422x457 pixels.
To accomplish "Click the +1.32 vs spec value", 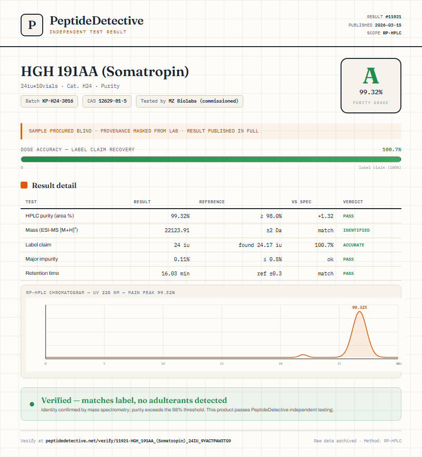I will click(x=325, y=216).
